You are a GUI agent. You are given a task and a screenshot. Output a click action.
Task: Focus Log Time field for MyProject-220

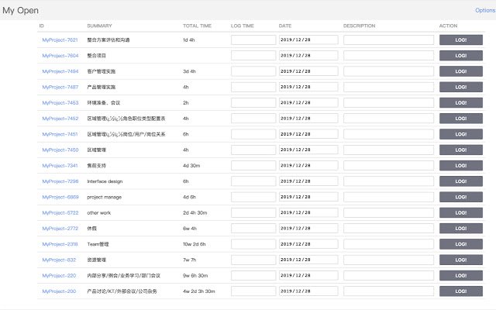(x=253, y=276)
